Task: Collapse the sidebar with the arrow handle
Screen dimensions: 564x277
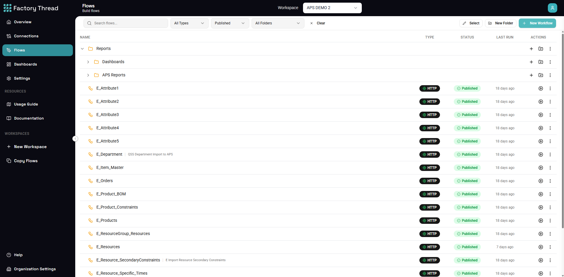Action: (x=75, y=139)
